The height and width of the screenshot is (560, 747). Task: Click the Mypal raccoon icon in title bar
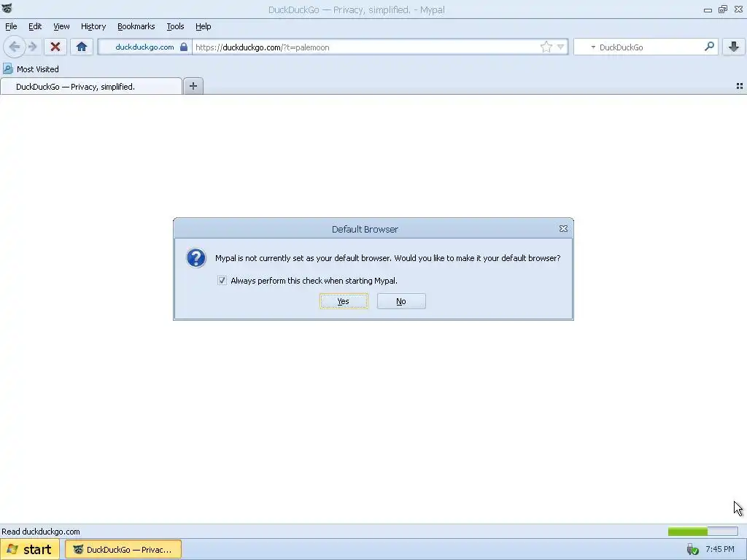pyautogui.click(x=7, y=9)
